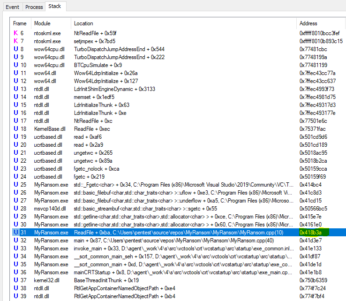Open the Process tab

pos(34,7)
